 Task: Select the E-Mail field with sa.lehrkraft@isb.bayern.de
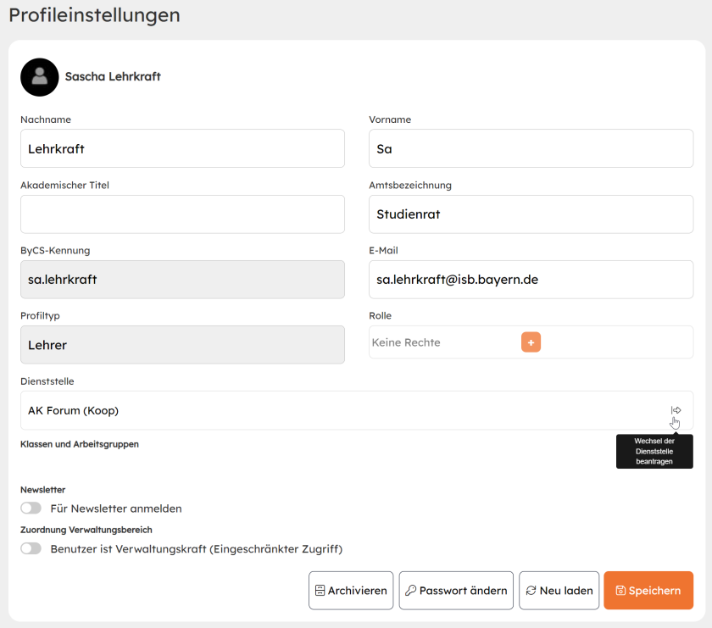(x=531, y=280)
